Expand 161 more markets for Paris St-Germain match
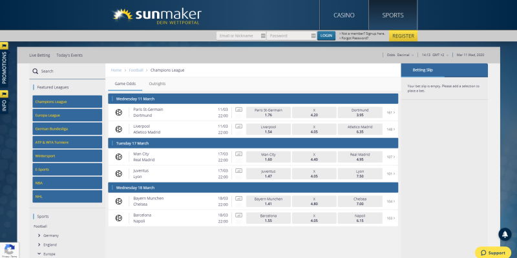Image resolution: width=517 pixels, height=258 pixels. pos(391,112)
